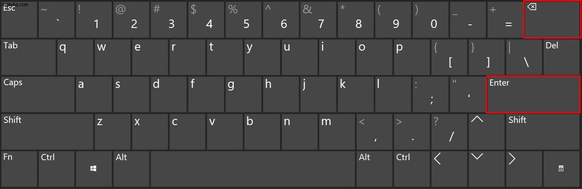Click the Esc key
The image size is (582, 189).
pos(19,20)
